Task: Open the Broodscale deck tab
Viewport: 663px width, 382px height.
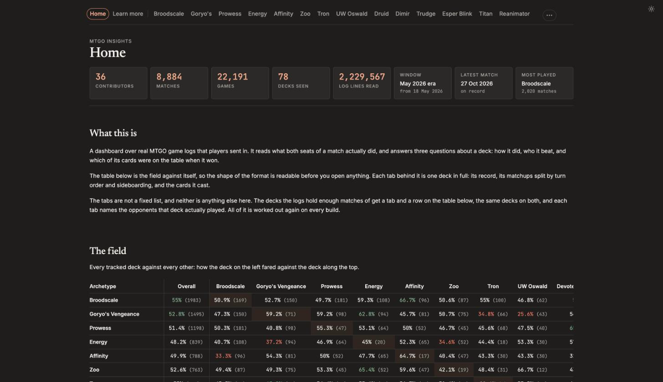Action: (169, 14)
